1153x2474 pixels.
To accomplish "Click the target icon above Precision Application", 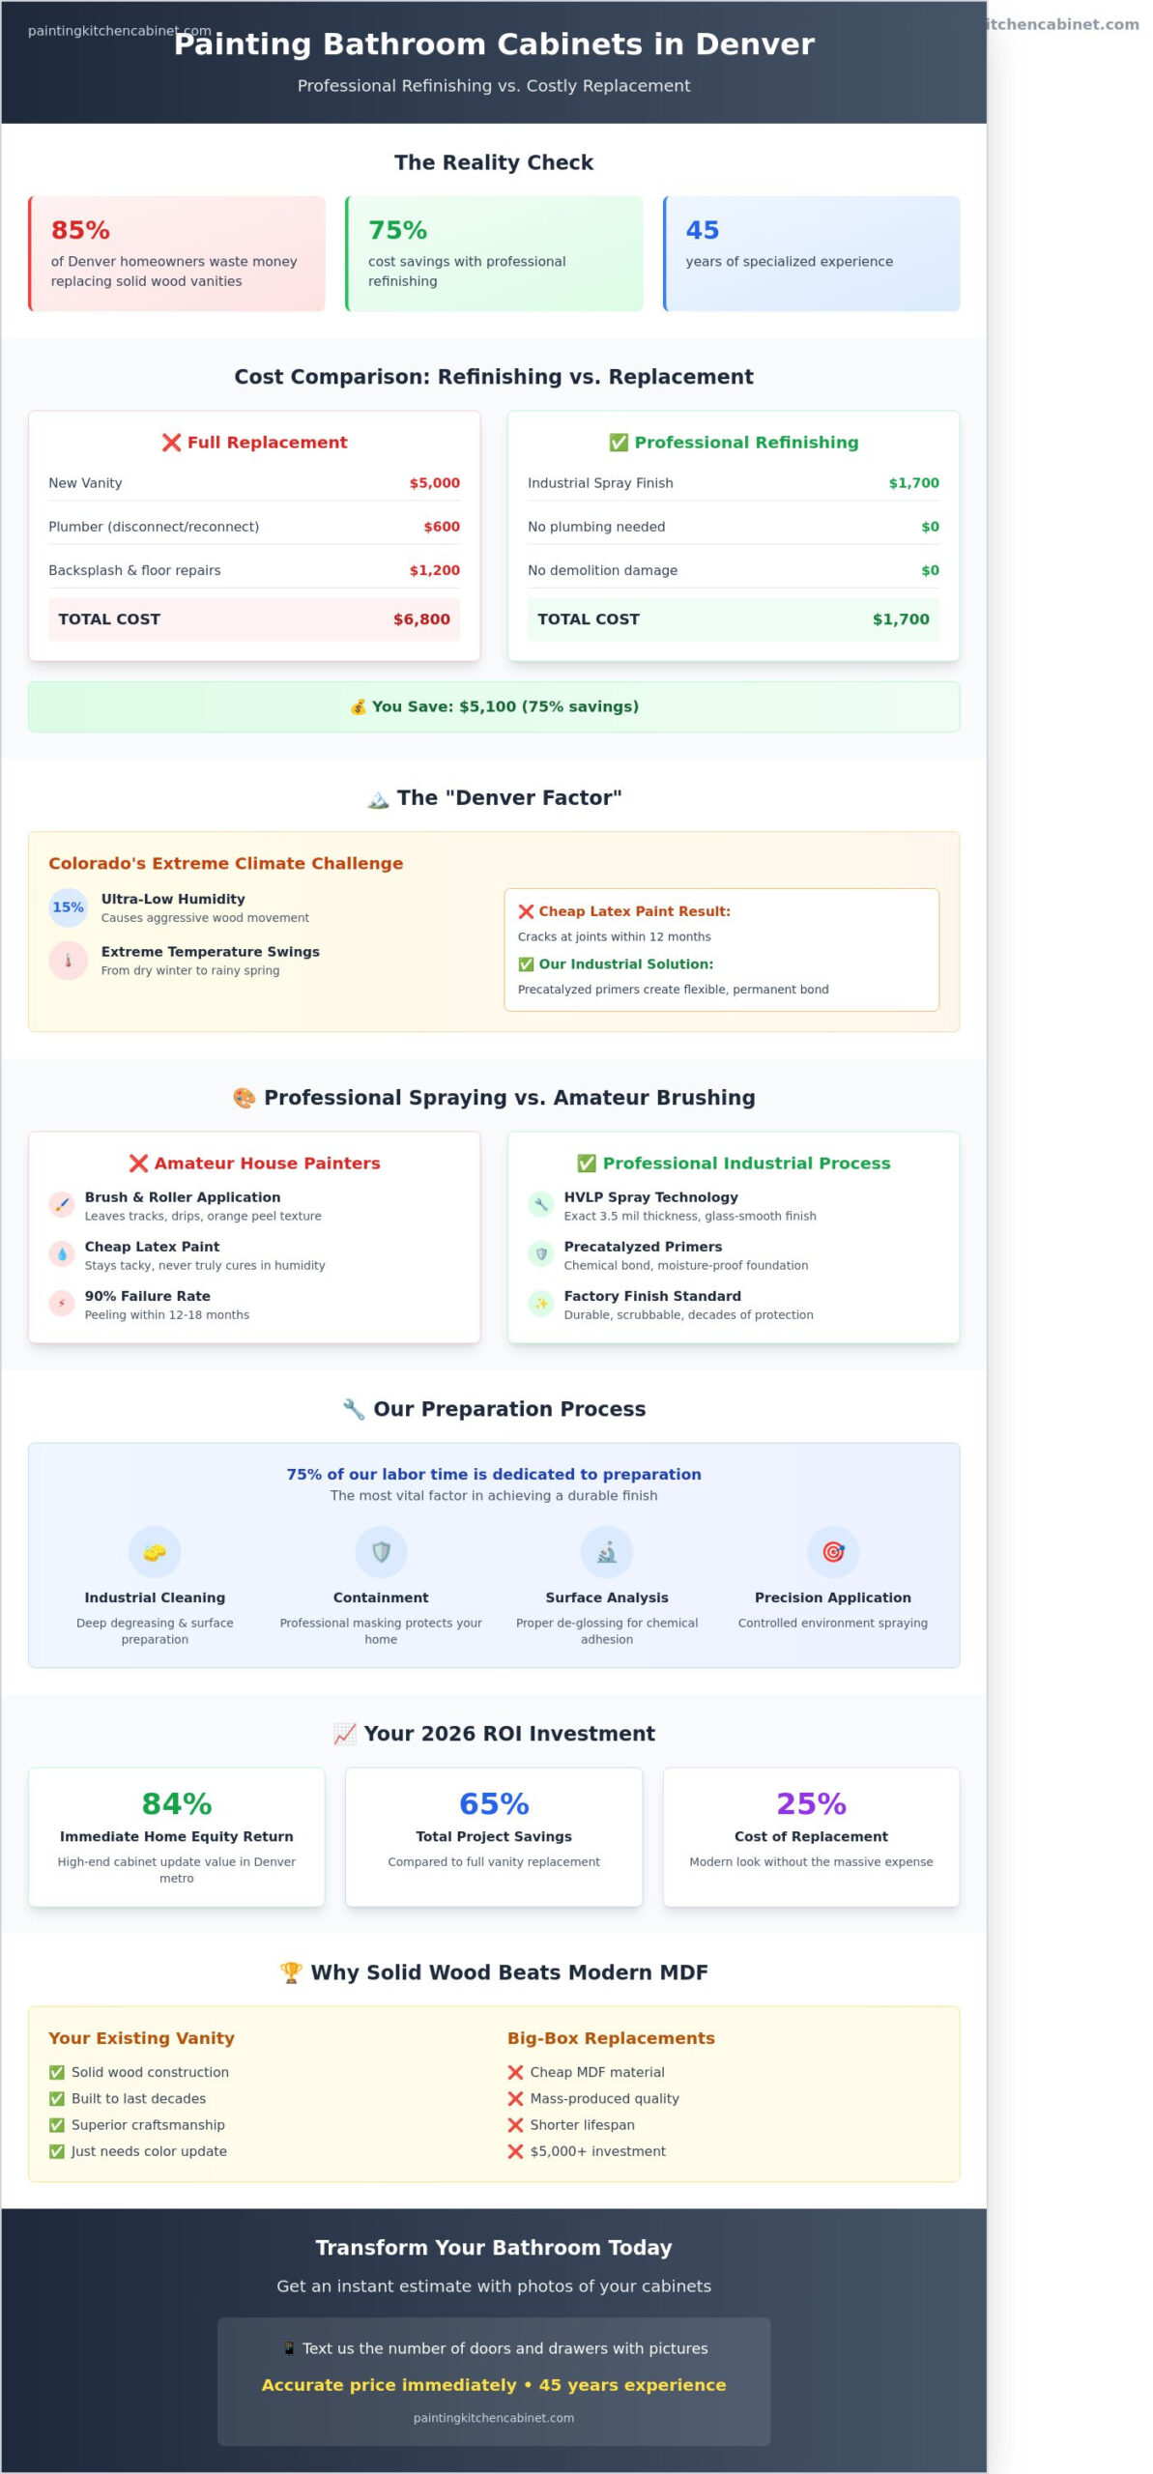I will click(833, 1552).
